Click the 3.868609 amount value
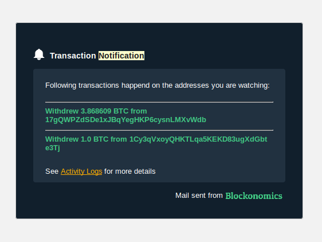 [x=96, y=111]
